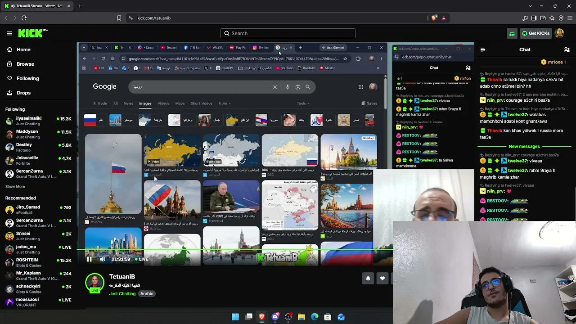Go to Home in the sidebar
576x324 pixels.
click(19, 49)
